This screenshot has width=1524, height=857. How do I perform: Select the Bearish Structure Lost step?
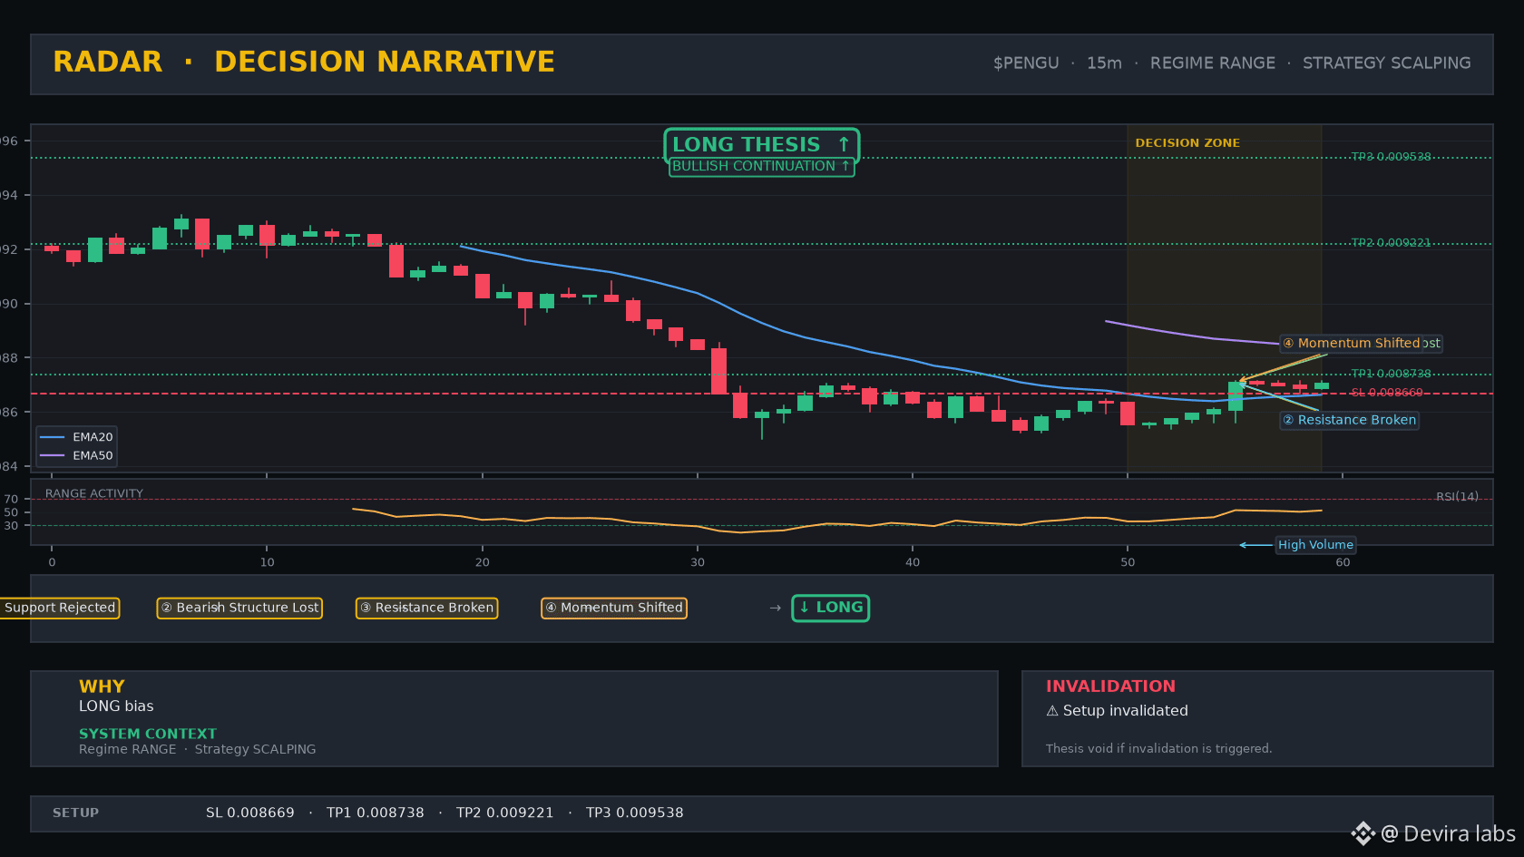(239, 608)
